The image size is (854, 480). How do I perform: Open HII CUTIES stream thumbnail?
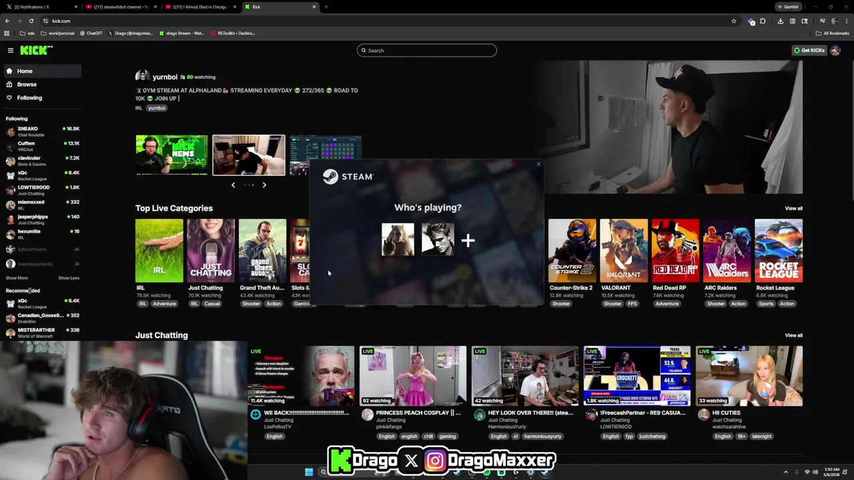click(x=749, y=376)
